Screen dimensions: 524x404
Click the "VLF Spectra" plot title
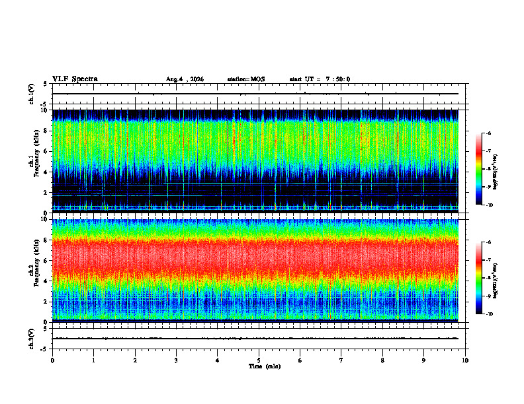(x=75, y=79)
